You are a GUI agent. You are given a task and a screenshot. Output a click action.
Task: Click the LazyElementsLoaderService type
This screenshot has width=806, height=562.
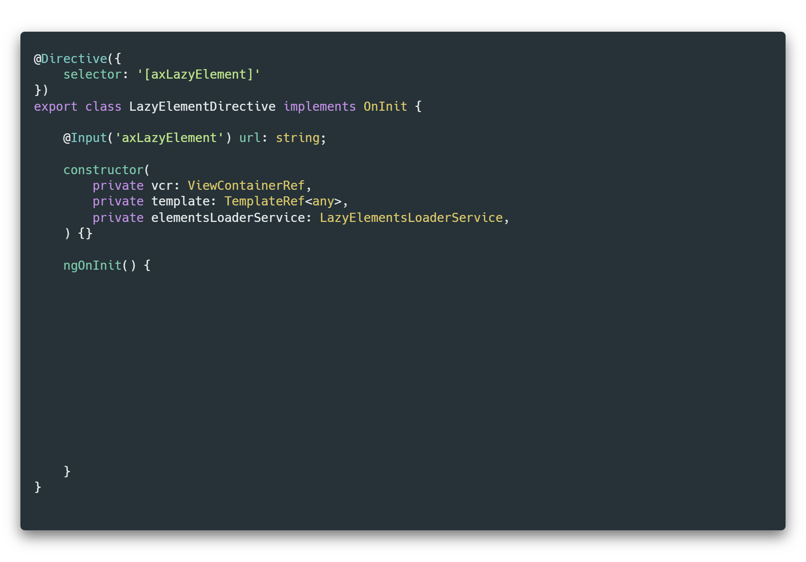[411, 218]
